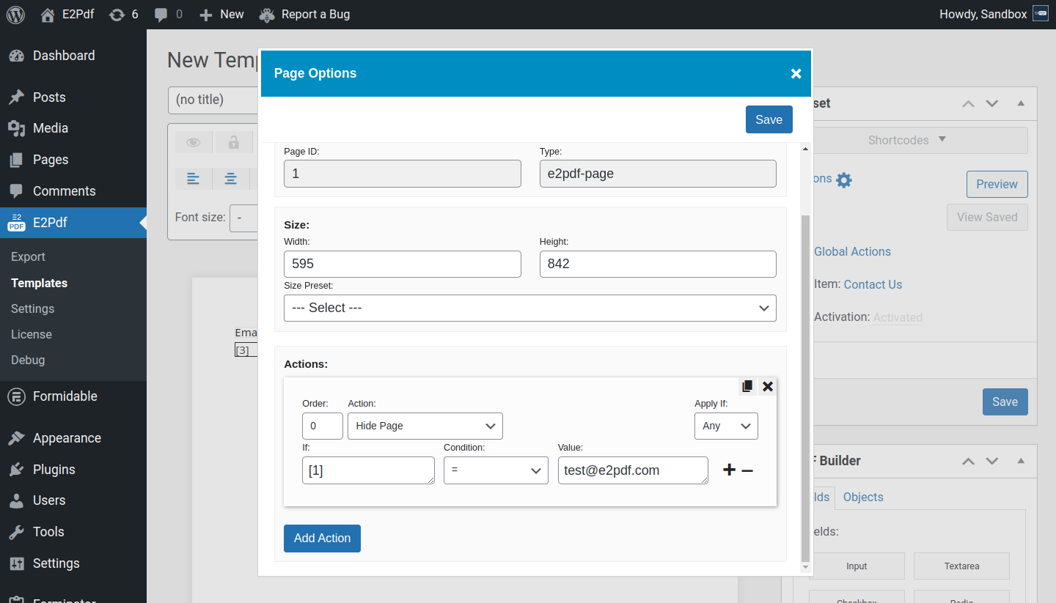The width and height of the screenshot is (1056, 603).
Task: Duplicate the Hide Page action
Action: click(747, 386)
